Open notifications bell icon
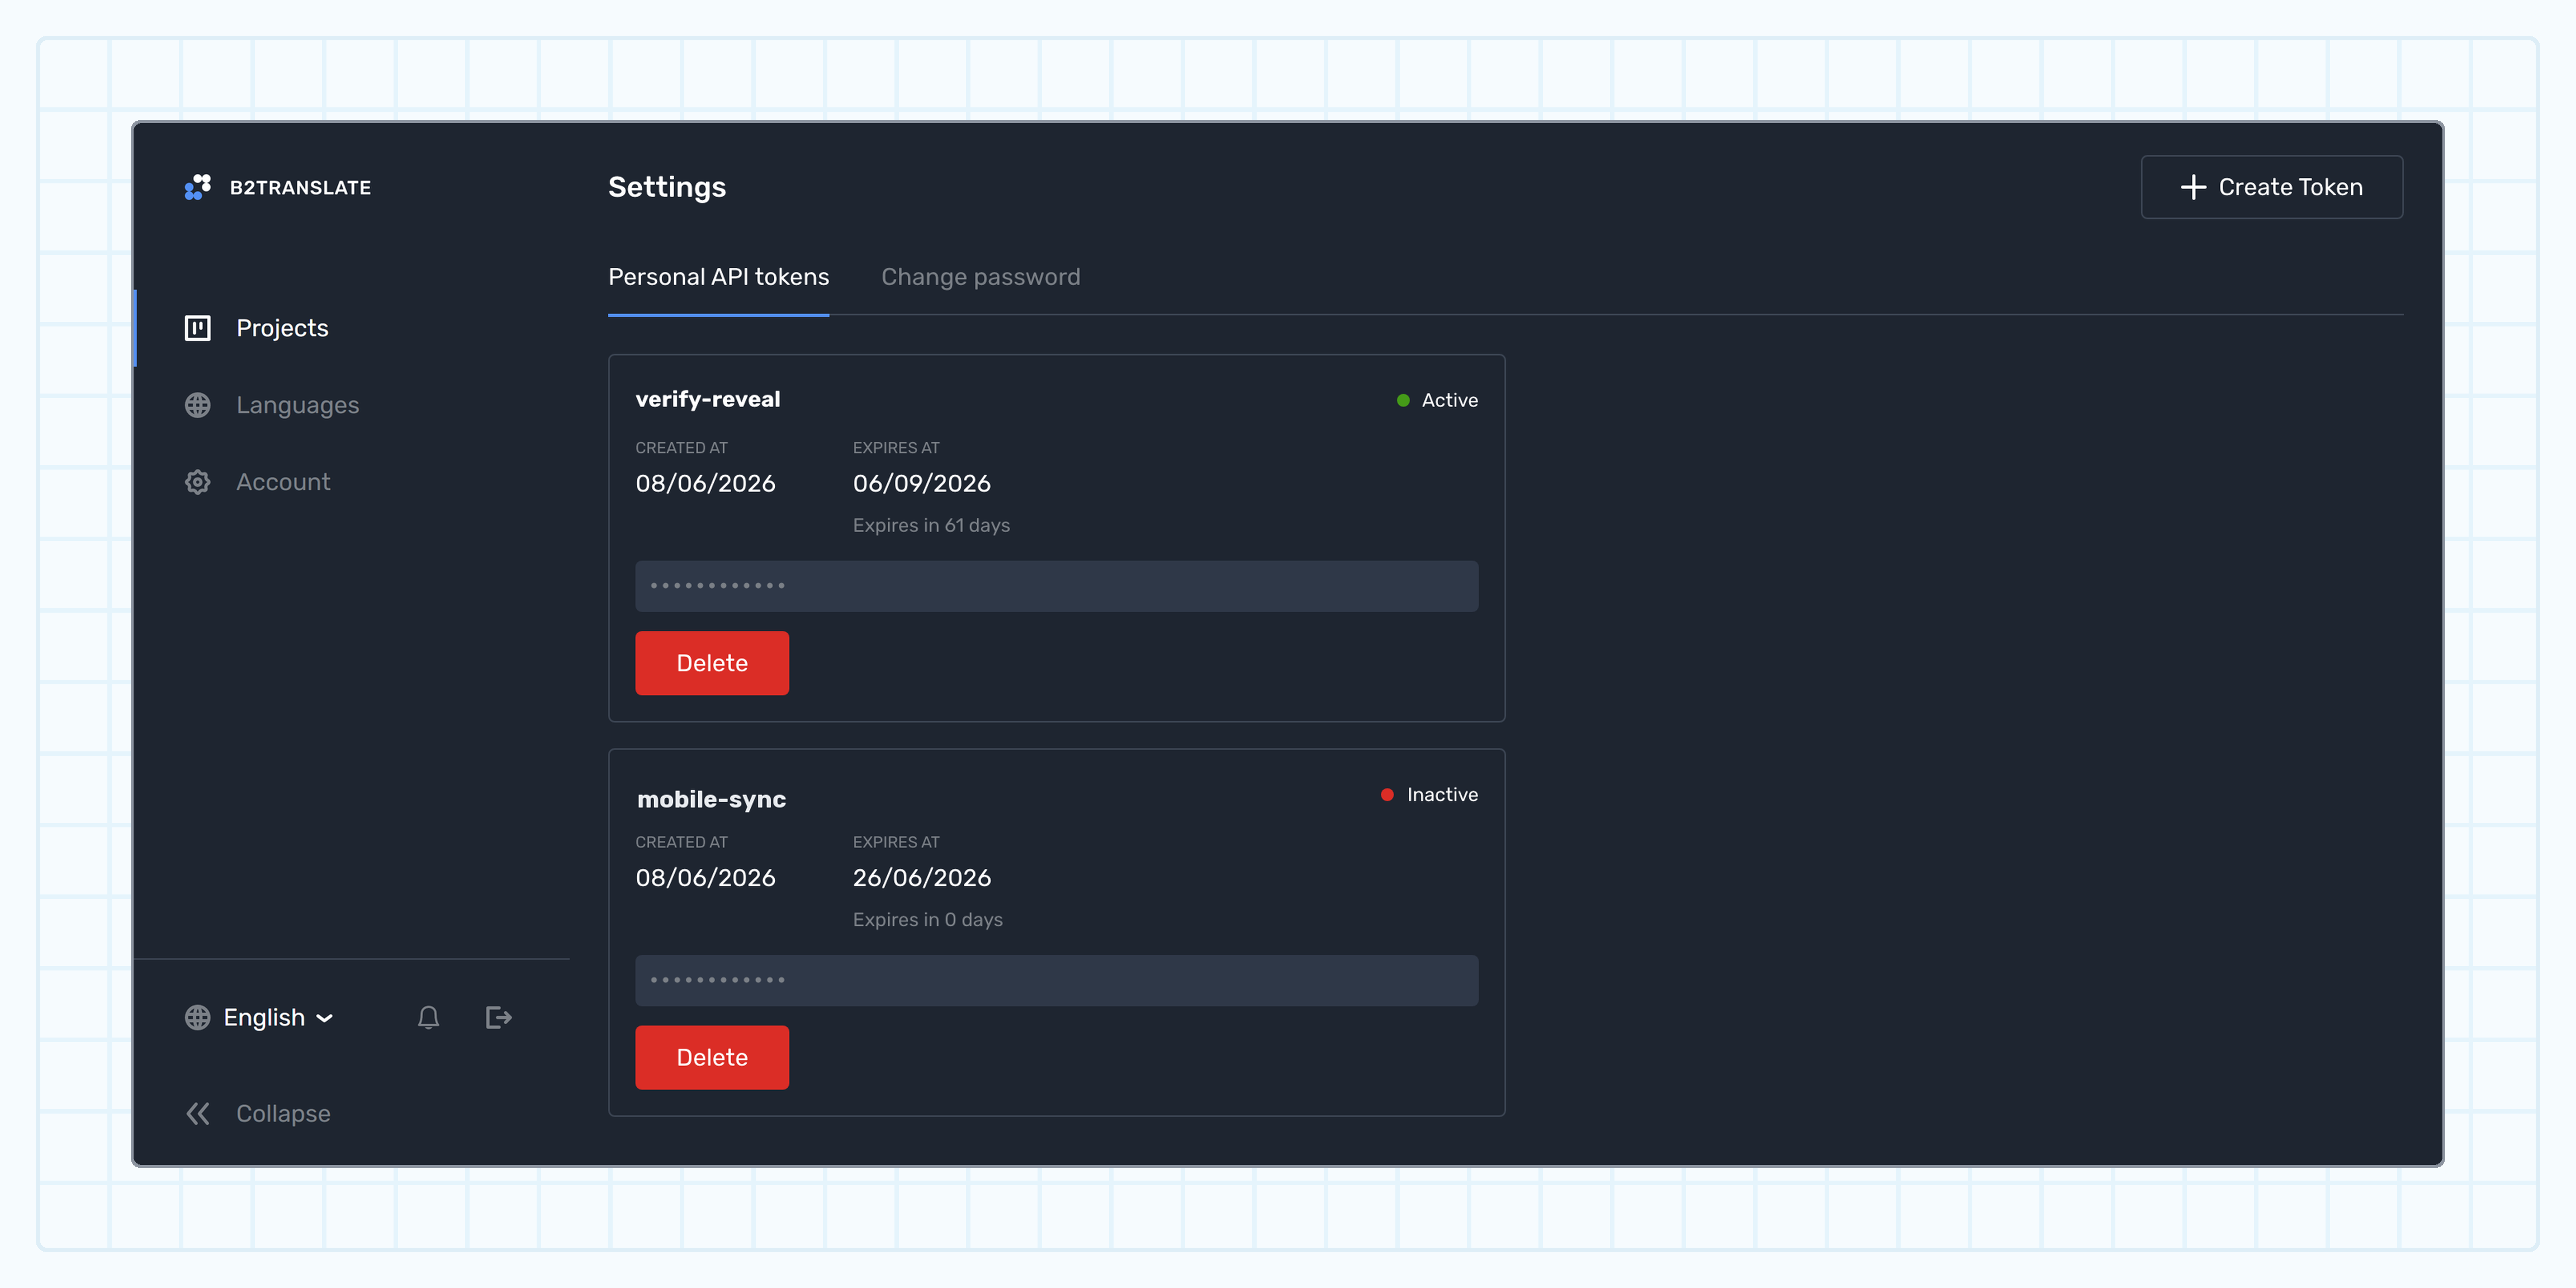2576x1288 pixels. point(429,1017)
